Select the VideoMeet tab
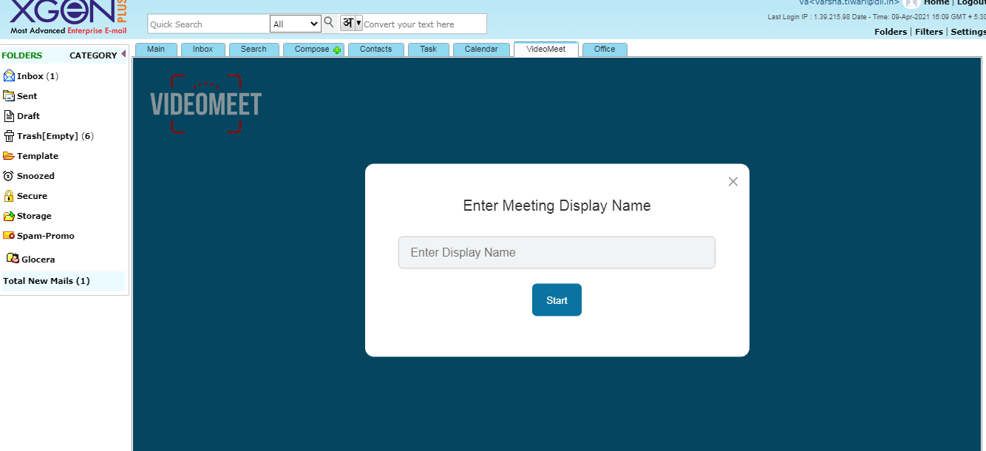 546,49
